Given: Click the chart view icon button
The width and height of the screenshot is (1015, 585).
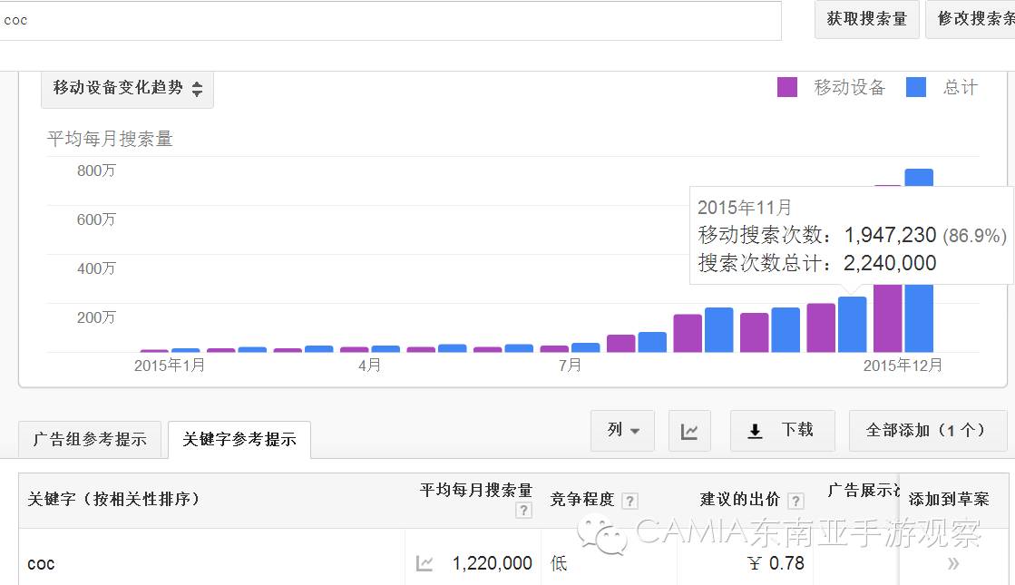Looking at the screenshot, I should [689, 430].
